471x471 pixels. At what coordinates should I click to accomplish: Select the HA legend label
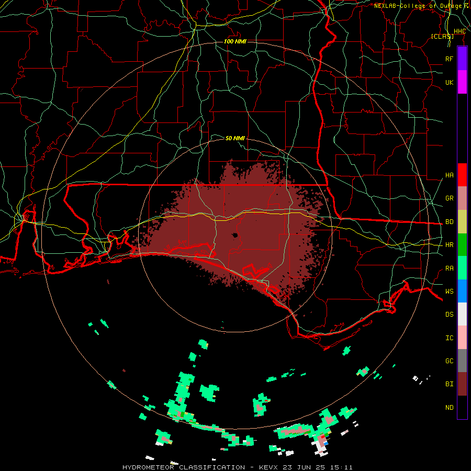pos(449,175)
